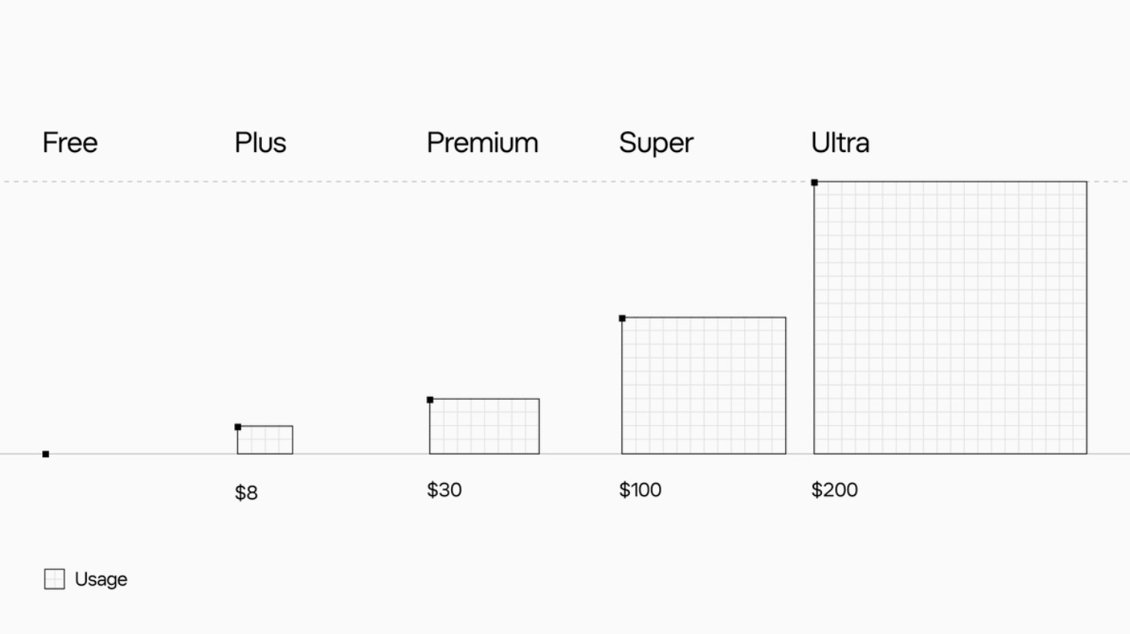This screenshot has height=634, width=1130.
Task: Click the $8 price label
Action: pyautogui.click(x=247, y=493)
